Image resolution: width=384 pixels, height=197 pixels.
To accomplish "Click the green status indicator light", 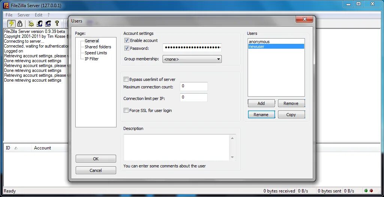I will pyautogui.click(x=366, y=191).
